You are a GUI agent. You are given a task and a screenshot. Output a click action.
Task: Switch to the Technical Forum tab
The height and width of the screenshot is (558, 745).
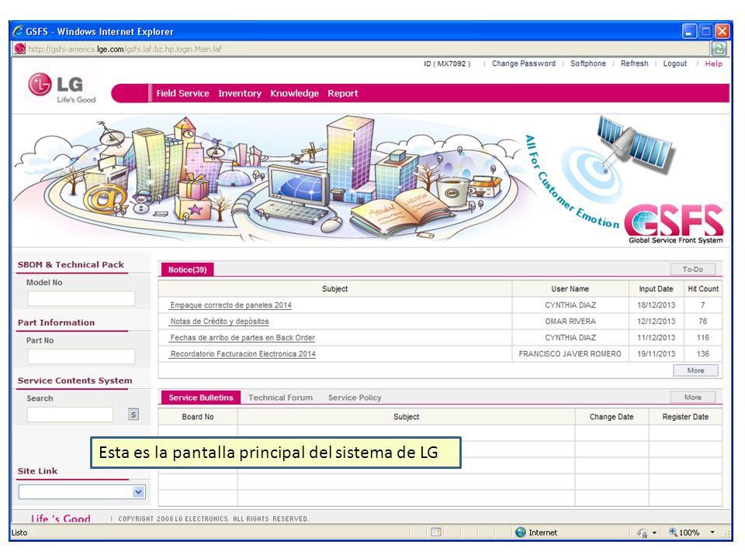[x=280, y=398]
